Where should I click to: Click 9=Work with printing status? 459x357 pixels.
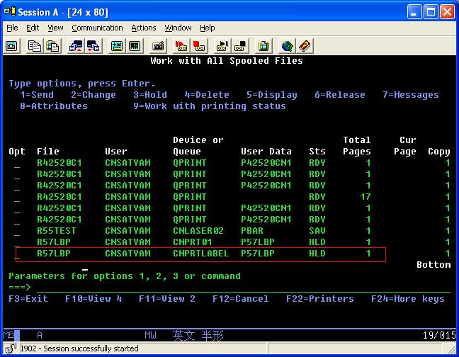pyautogui.click(x=210, y=106)
